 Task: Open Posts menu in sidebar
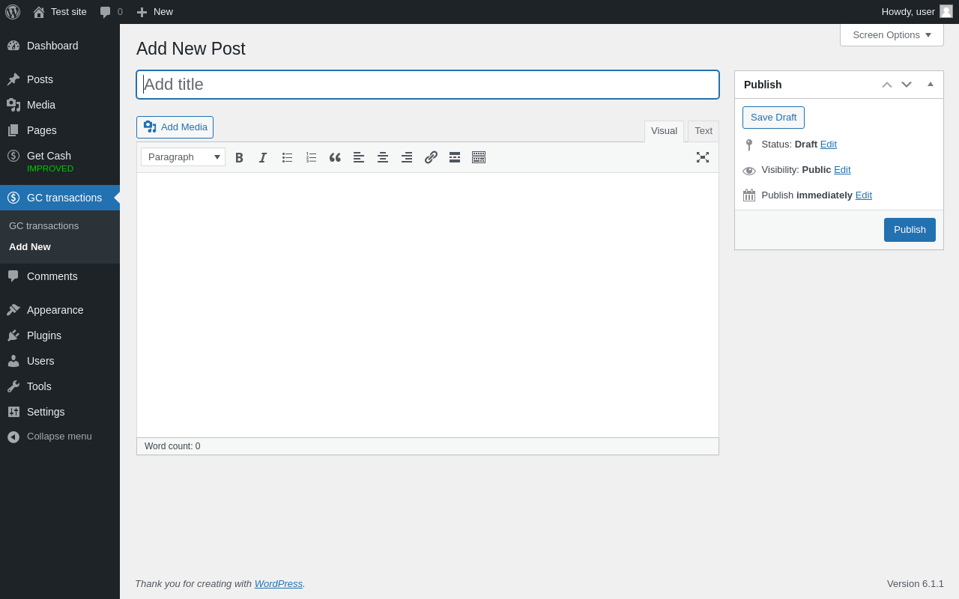60,79
